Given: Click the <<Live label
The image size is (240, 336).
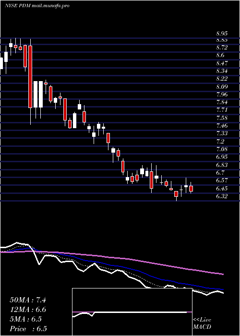Looking at the screenshot, I should [x=202, y=320].
